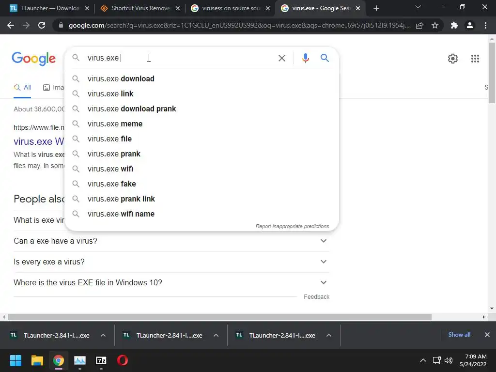Clear the search box with the X icon

coord(281,58)
